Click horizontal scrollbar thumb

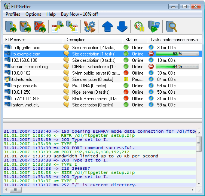[16, 190]
